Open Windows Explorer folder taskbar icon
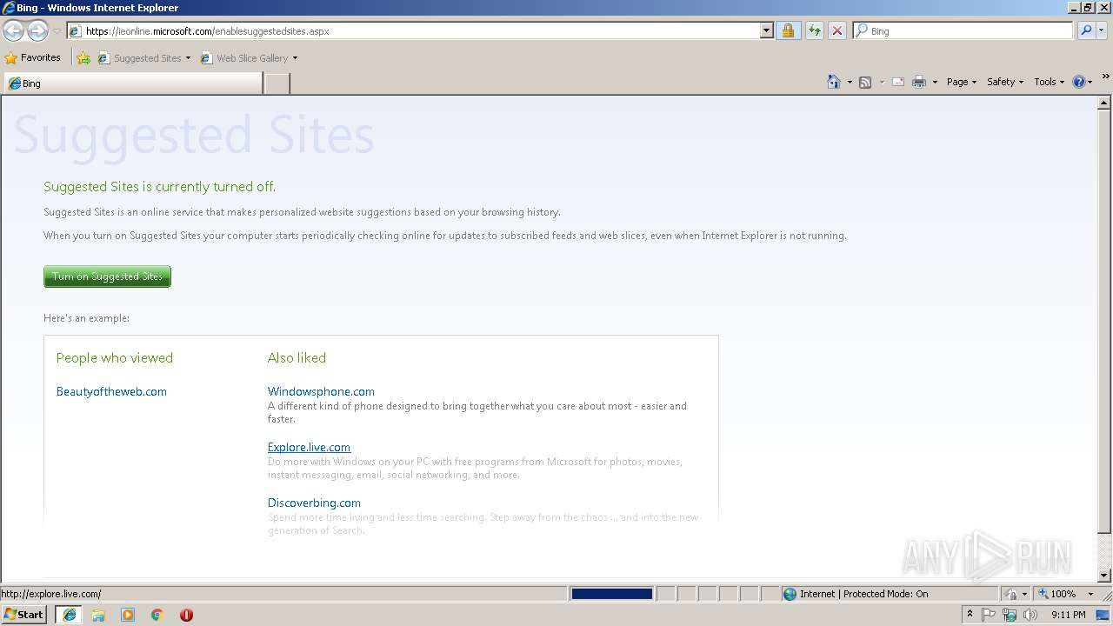1113x626 pixels. pos(98,615)
